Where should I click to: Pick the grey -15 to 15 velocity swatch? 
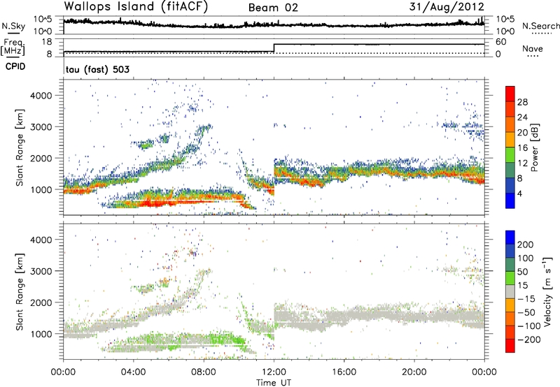pos(510,291)
